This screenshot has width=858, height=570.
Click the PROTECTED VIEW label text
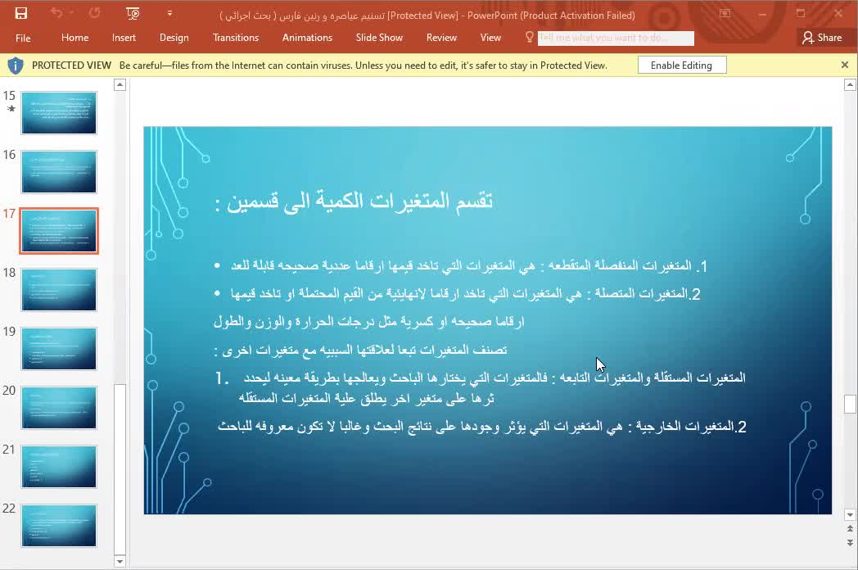[x=72, y=66]
